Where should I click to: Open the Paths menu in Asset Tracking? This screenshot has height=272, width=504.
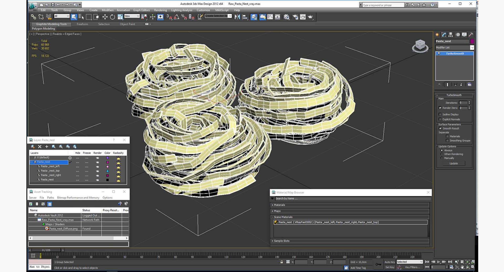click(50, 198)
